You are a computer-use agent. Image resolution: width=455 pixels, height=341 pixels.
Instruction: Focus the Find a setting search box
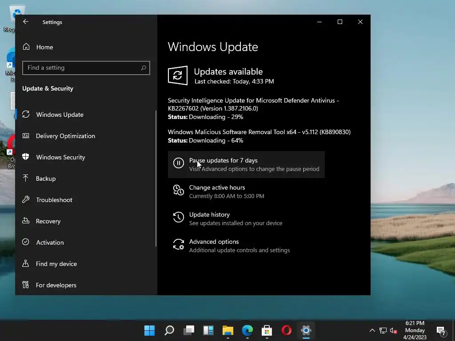[86, 68]
